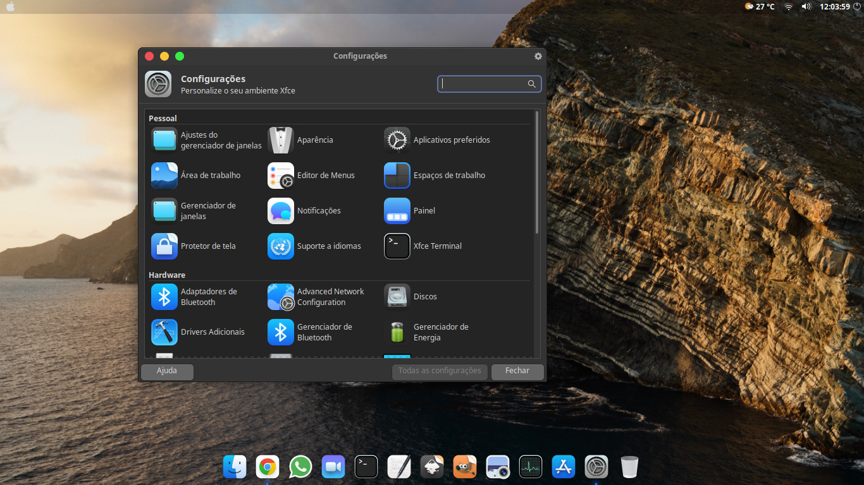Open Google Chrome from the dock
Viewport: 864px width, 485px height.
[x=268, y=467]
